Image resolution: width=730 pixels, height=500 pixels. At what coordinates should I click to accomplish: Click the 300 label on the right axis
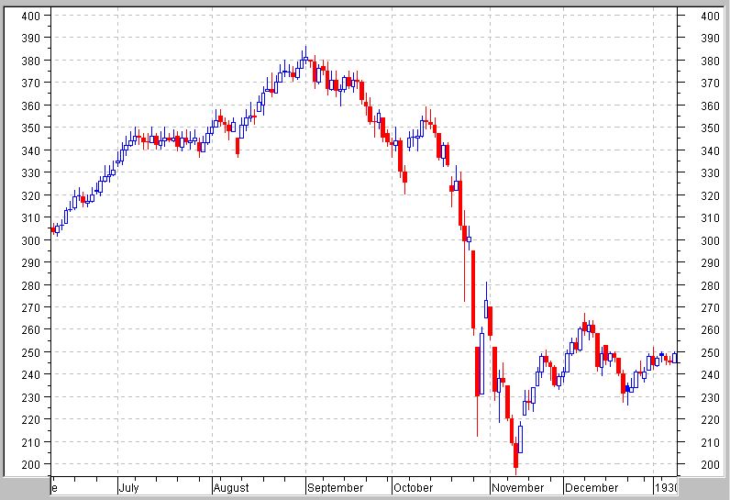point(710,240)
